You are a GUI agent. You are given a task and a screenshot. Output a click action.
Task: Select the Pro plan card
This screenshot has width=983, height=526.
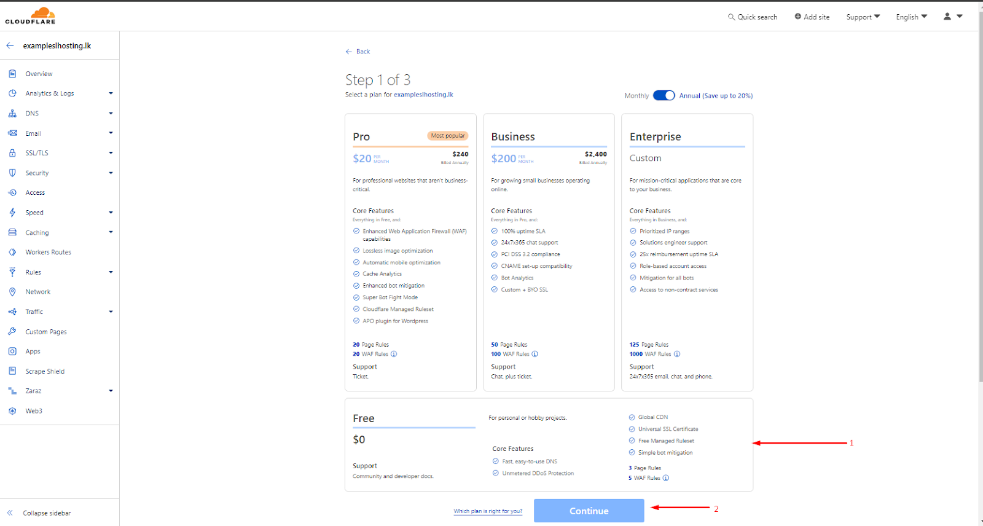[410, 252]
